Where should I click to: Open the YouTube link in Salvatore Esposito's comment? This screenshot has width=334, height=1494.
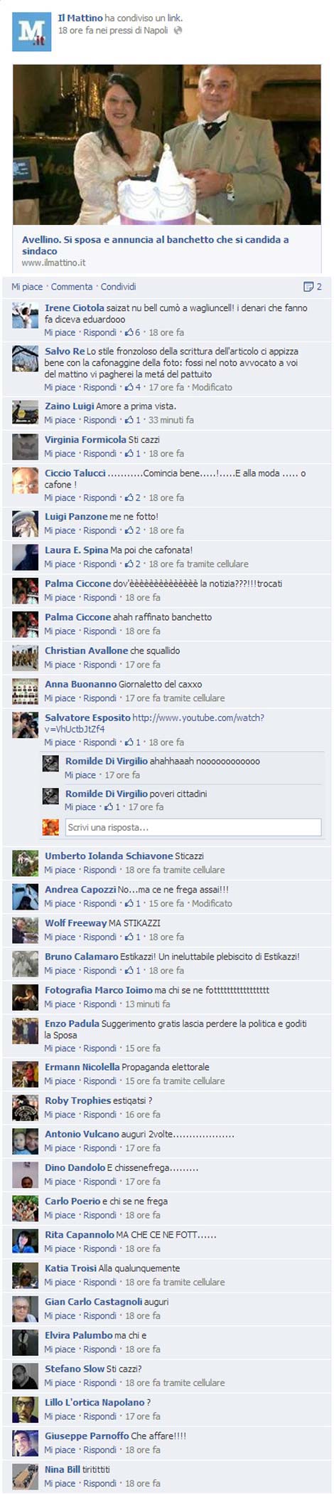pos(154,723)
